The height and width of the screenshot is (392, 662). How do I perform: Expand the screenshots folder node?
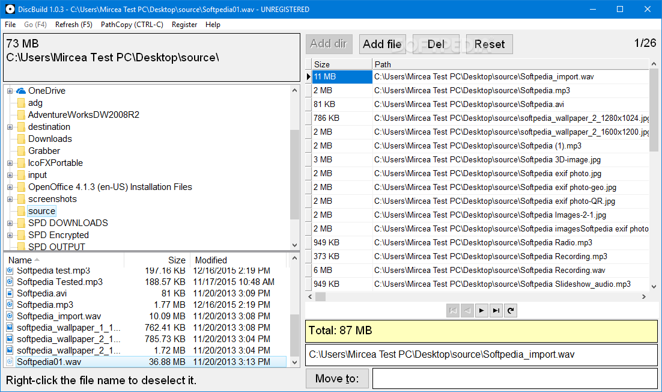click(x=10, y=200)
